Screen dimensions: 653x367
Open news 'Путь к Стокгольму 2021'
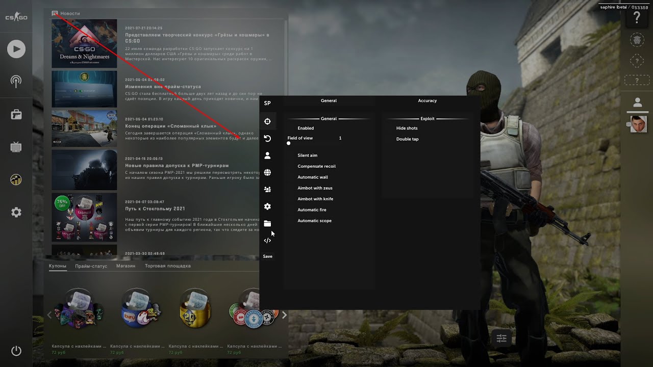[x=155, y=208]
